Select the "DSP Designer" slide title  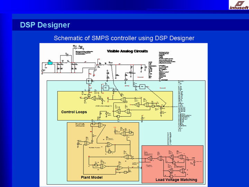[x=45, y=25]
